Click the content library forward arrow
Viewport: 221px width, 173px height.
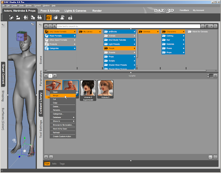coord(50,26)
